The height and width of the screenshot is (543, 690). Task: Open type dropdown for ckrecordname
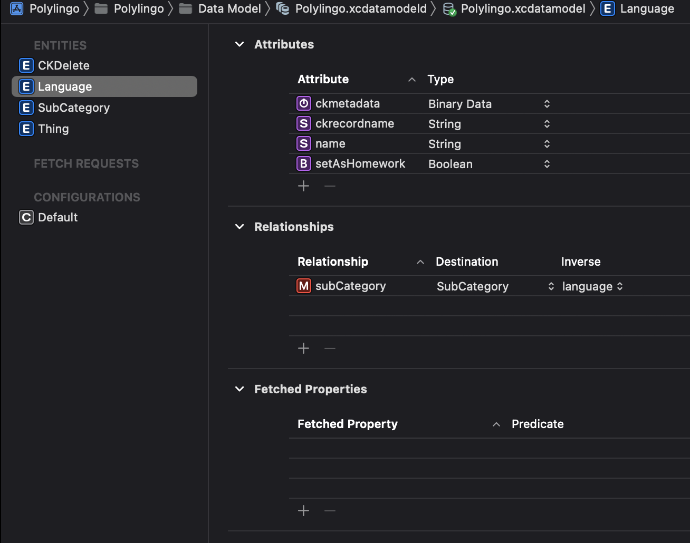click(x=547, y=124)
